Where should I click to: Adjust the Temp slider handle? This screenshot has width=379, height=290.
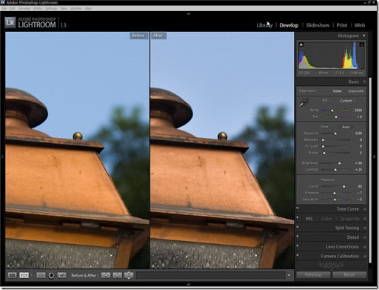[x=332, y=111]
